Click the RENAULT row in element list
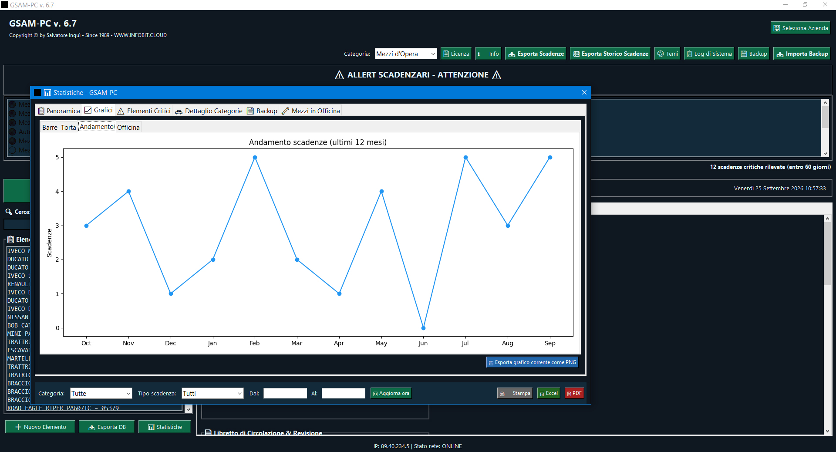This screenshot has height=452, width=836. [18, 284]
